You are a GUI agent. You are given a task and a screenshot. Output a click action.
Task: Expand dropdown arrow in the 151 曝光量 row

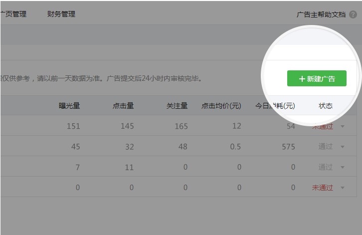[343, 126]
